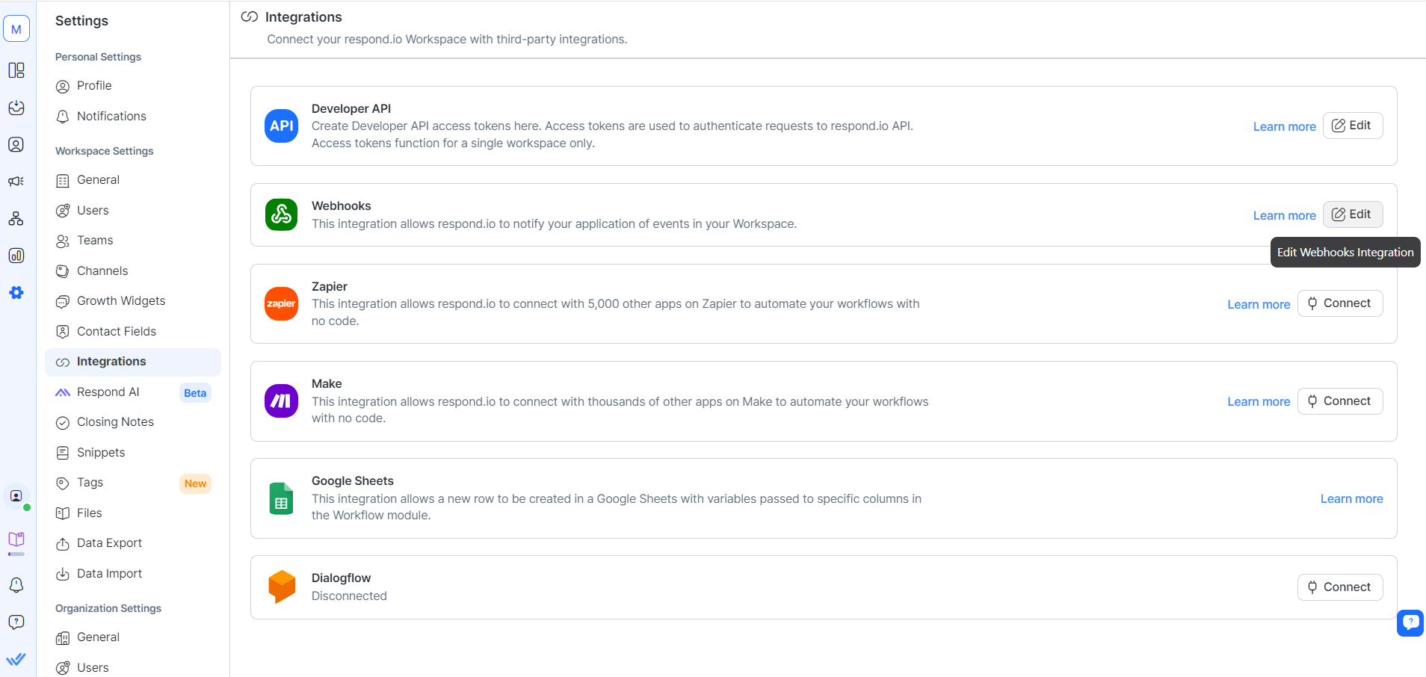Click Learn more link for Developer API
Screen dimensions: 1426x677
[1284, 126]
